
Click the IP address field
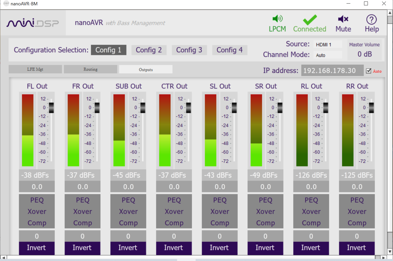(x=332, y=70)
